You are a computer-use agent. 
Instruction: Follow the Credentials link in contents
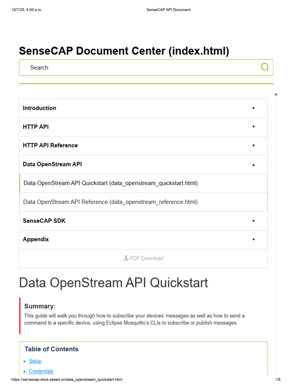tap(41, 371)
